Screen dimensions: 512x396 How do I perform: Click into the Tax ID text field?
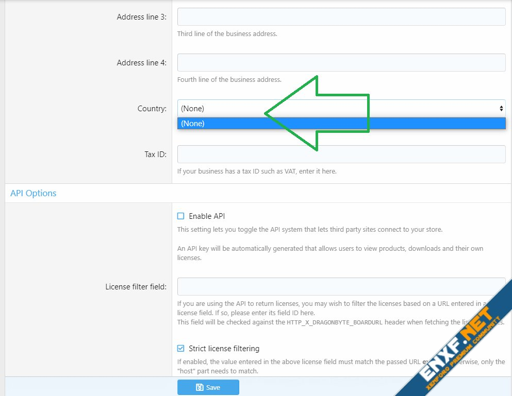(341, 154)
